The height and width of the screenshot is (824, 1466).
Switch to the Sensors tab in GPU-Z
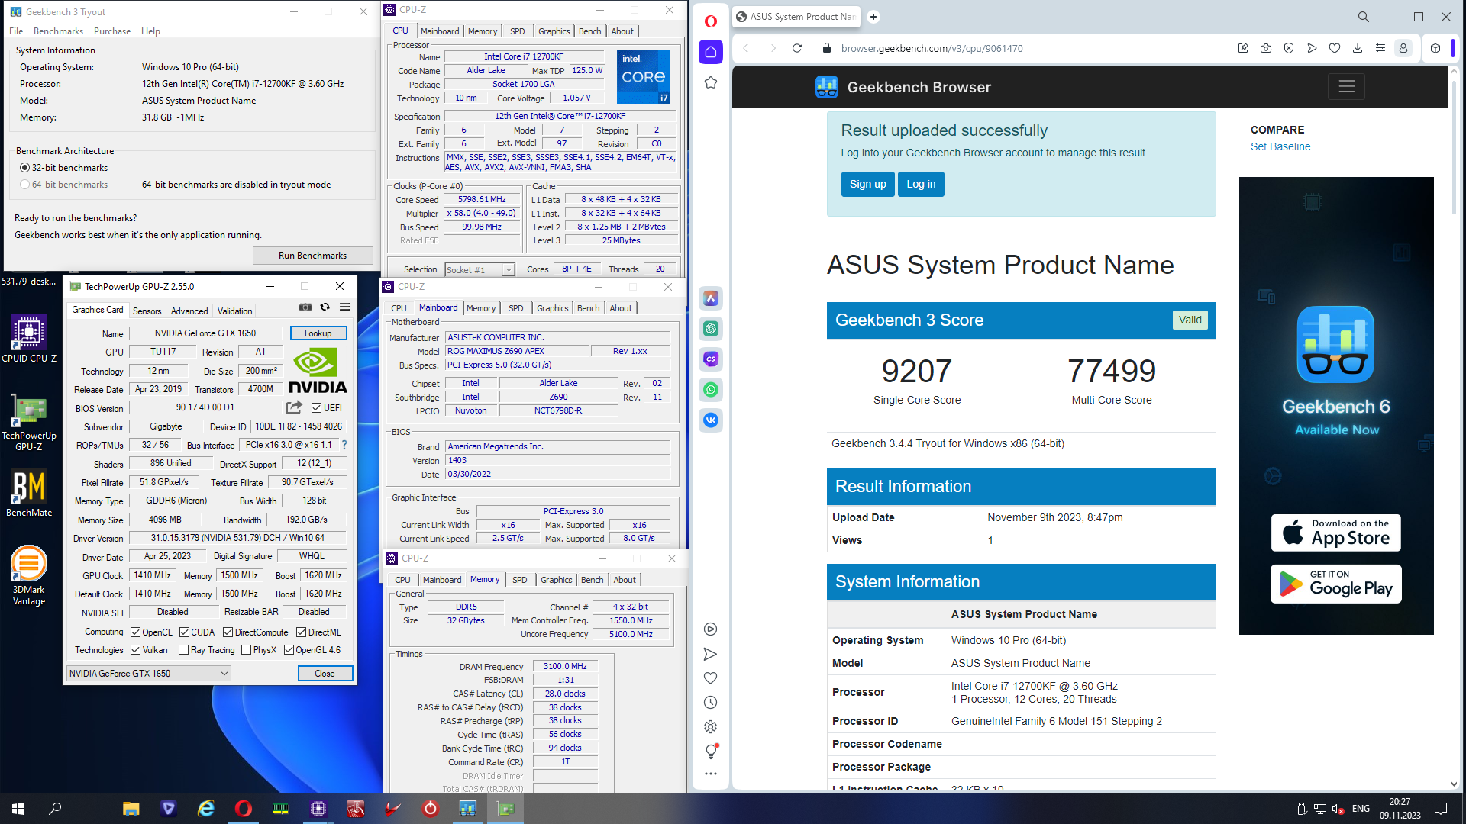147,311
